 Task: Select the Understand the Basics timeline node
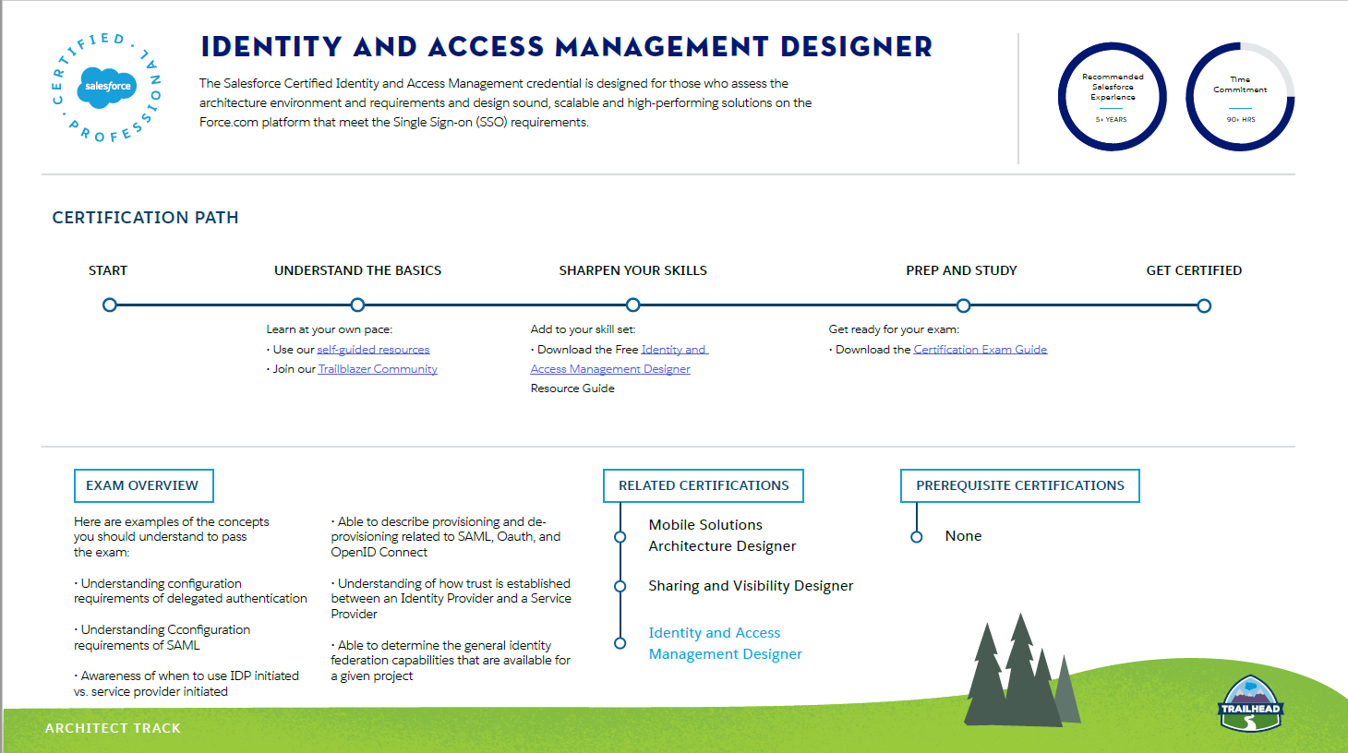pos(357,305)
